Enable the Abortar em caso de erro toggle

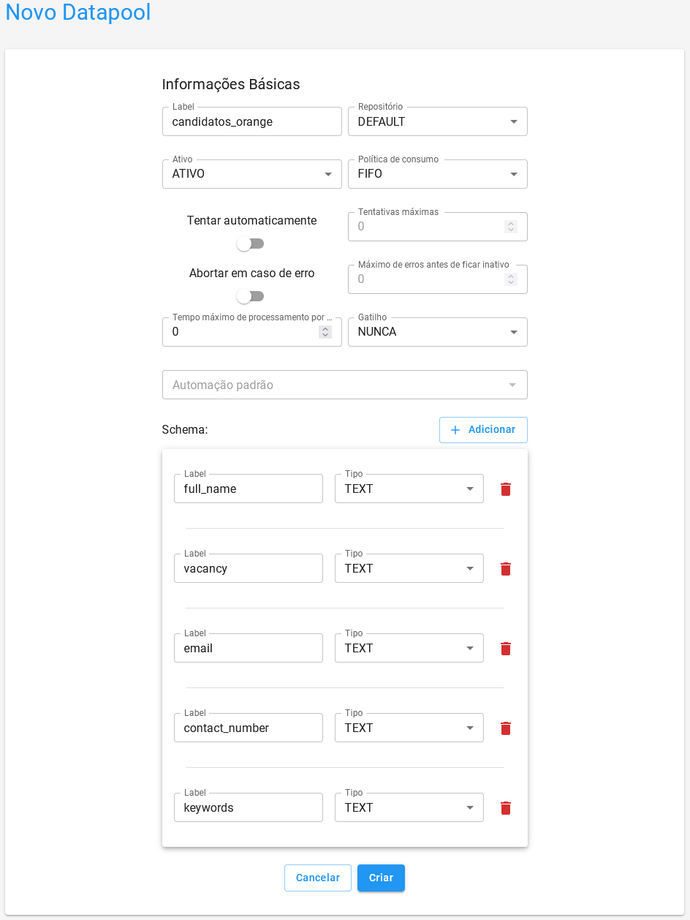(x=251, y=296)
